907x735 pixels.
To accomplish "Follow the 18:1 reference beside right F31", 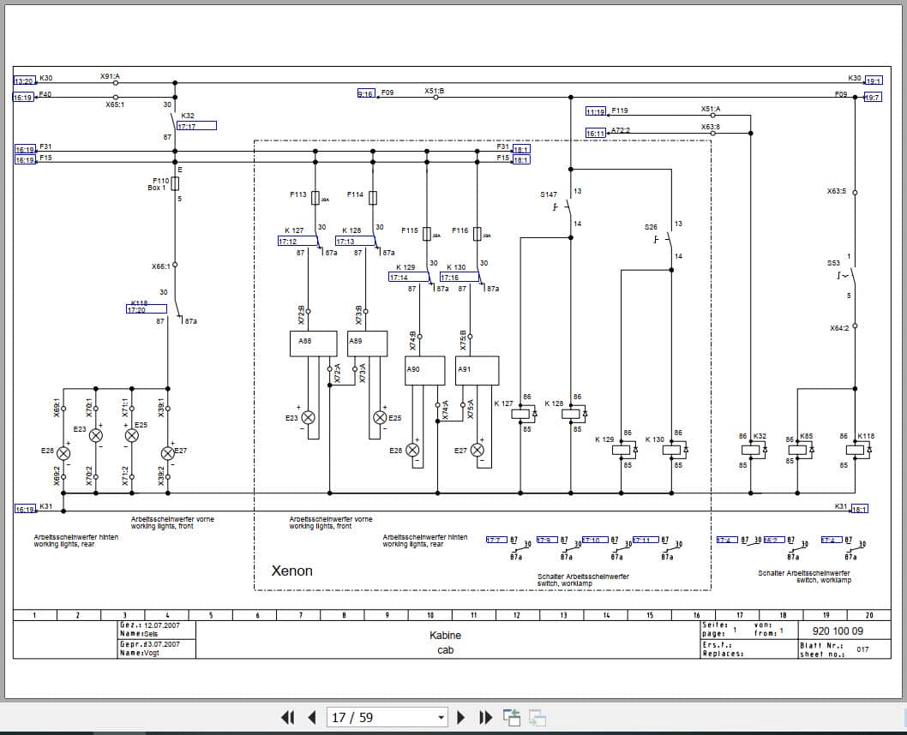I will (521, 149).
